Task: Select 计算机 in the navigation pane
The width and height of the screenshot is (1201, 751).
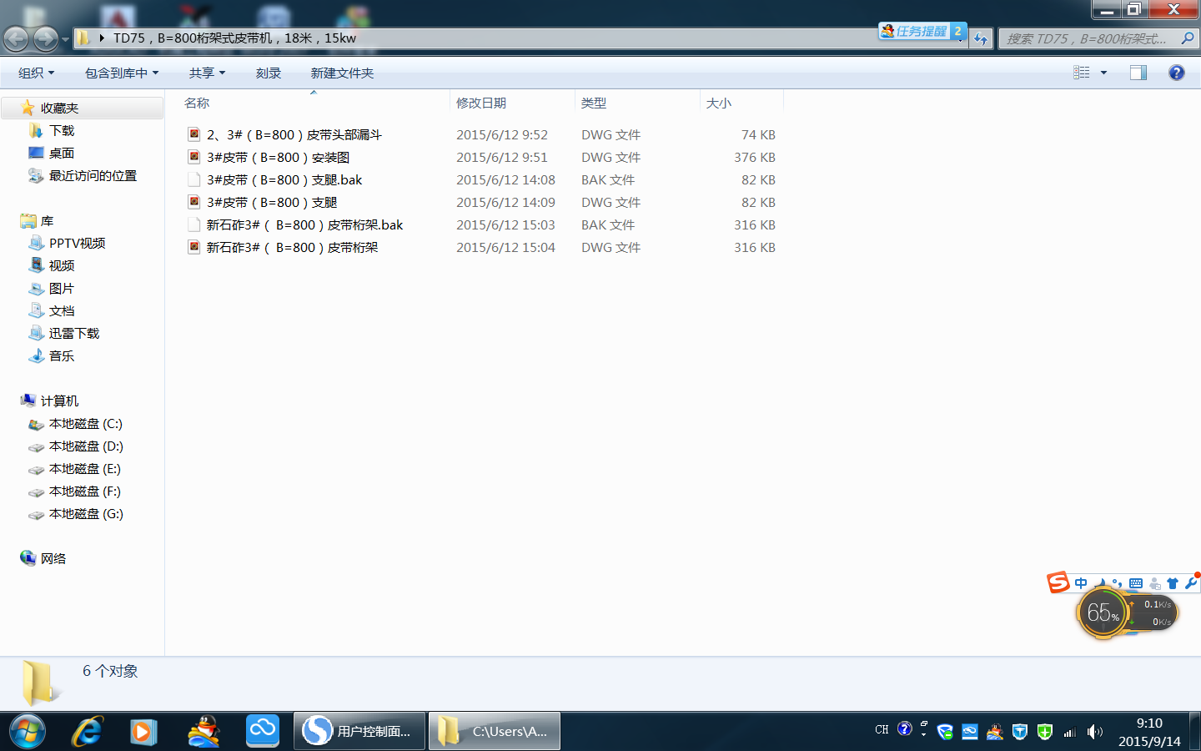Action: [59, 401]
